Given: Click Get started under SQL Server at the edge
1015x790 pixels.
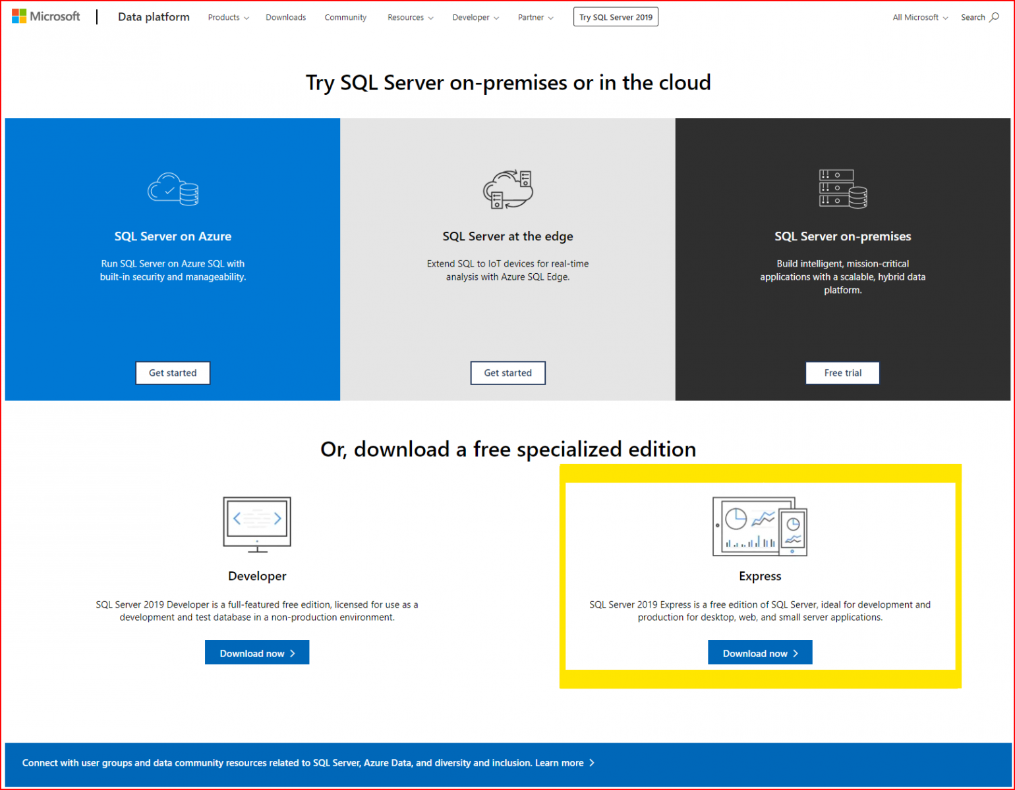Looking at the screenshot, I should [507, 373].
